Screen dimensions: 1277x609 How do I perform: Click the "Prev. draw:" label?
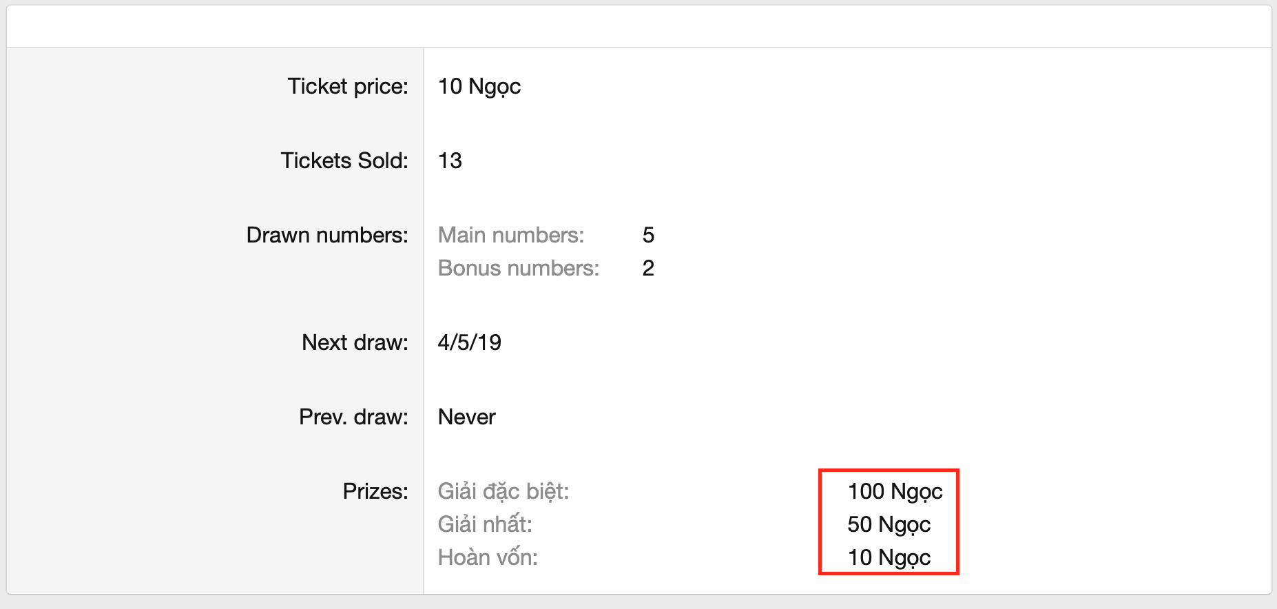click(x=353, y=417)
